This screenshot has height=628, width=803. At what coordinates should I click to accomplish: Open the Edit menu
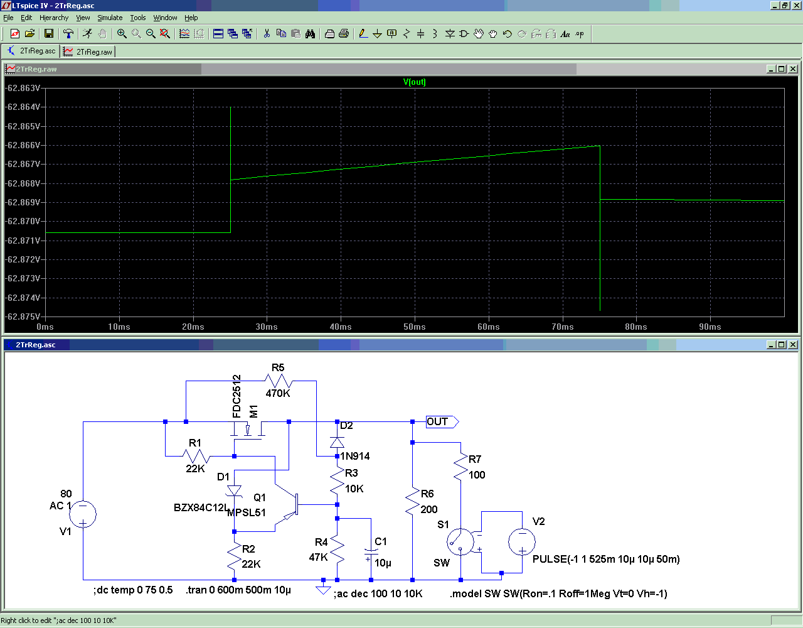click(x=26, y=18)
